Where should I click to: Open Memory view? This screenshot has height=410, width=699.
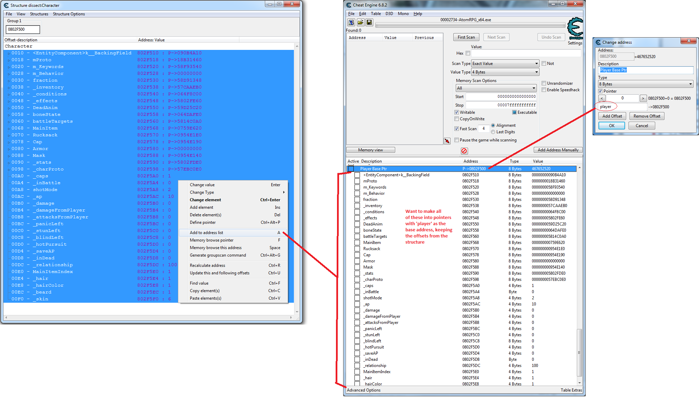click(371, 150)
